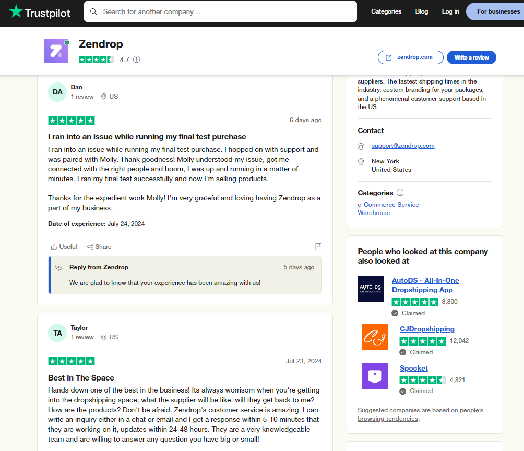Click the Trustpilot star logo
The image size is (524, 451).
point(16,11)
